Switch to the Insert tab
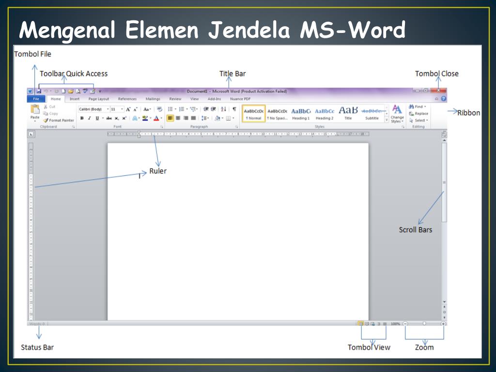 click(x=74, y=99)
